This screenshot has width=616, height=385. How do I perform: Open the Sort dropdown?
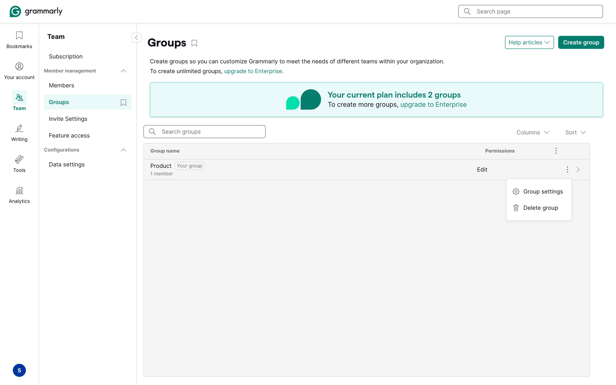pyautogui.click(x=576, y=133)
